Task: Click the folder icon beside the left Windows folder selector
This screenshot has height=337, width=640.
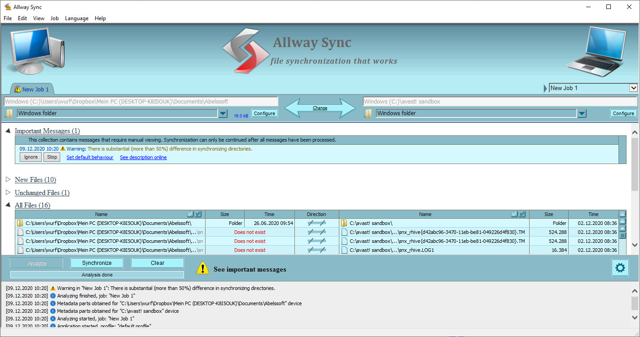Action: tap(9, 113)
